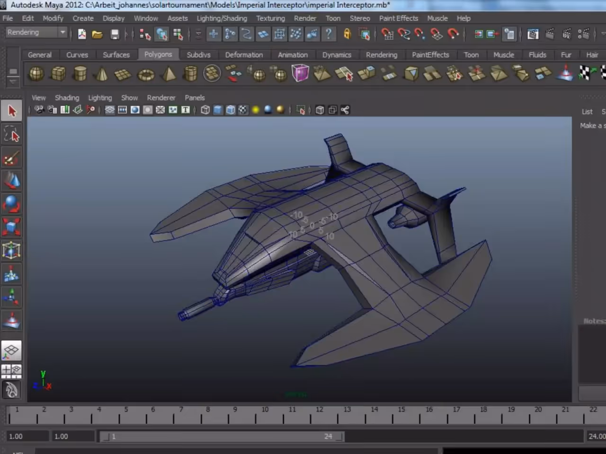This screenshot has width=606, height=454.
Task: Choose the Lasso select tool
Action: (12, 135)
